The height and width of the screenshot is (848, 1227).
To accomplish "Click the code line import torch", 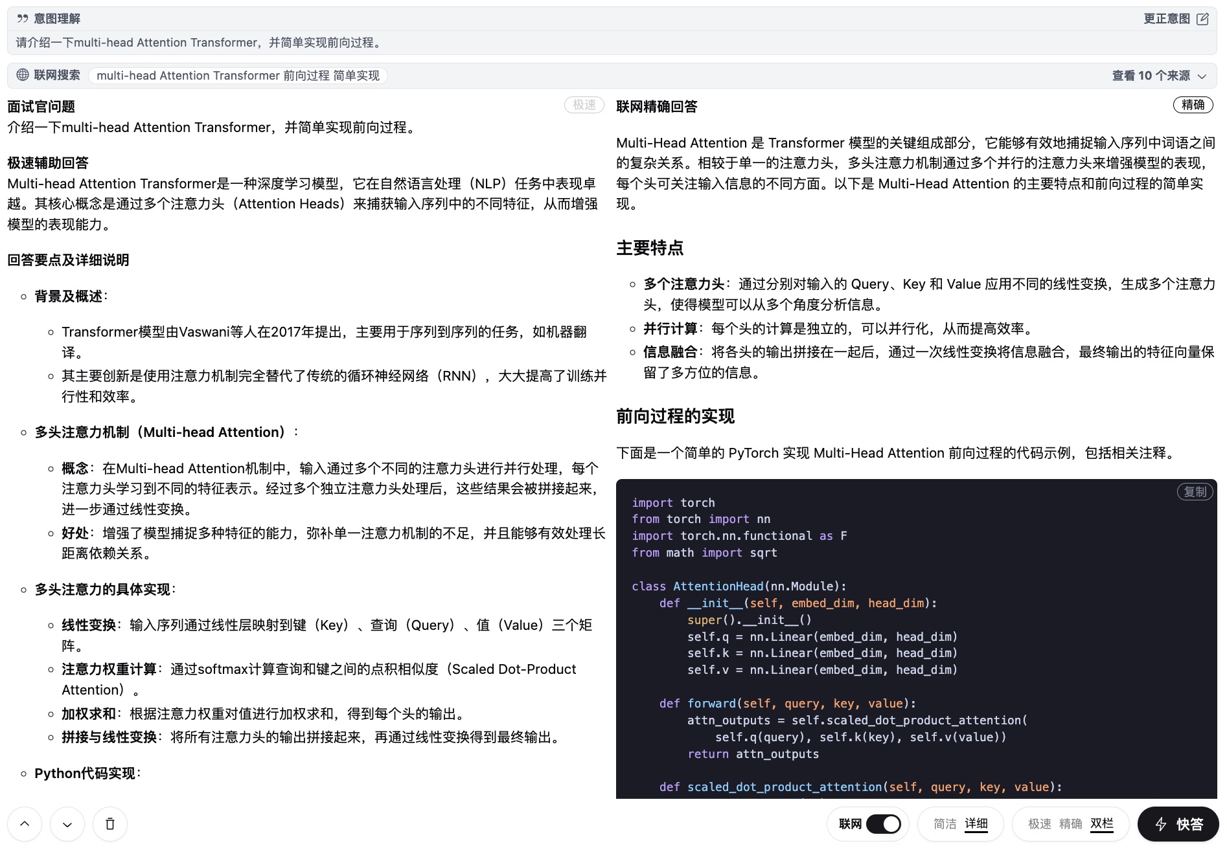I will point(673,502).
